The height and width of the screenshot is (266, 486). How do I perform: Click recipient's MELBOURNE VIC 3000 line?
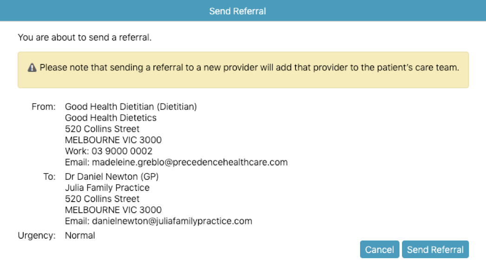click(x=113, y=210)
